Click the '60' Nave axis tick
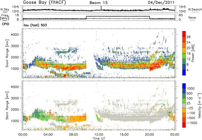The image size is (202, 140). tap(181, 15)
